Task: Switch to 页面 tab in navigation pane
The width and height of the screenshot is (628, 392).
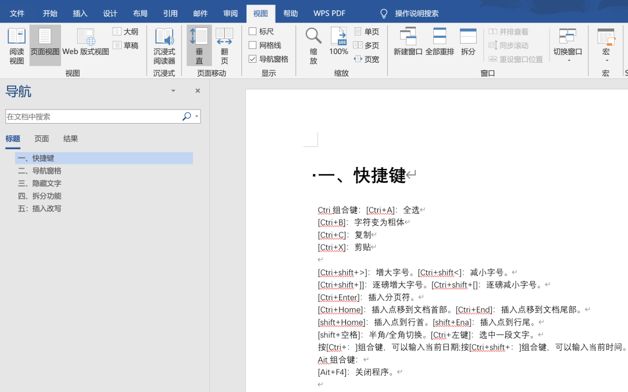Action: tap(42, 139)
